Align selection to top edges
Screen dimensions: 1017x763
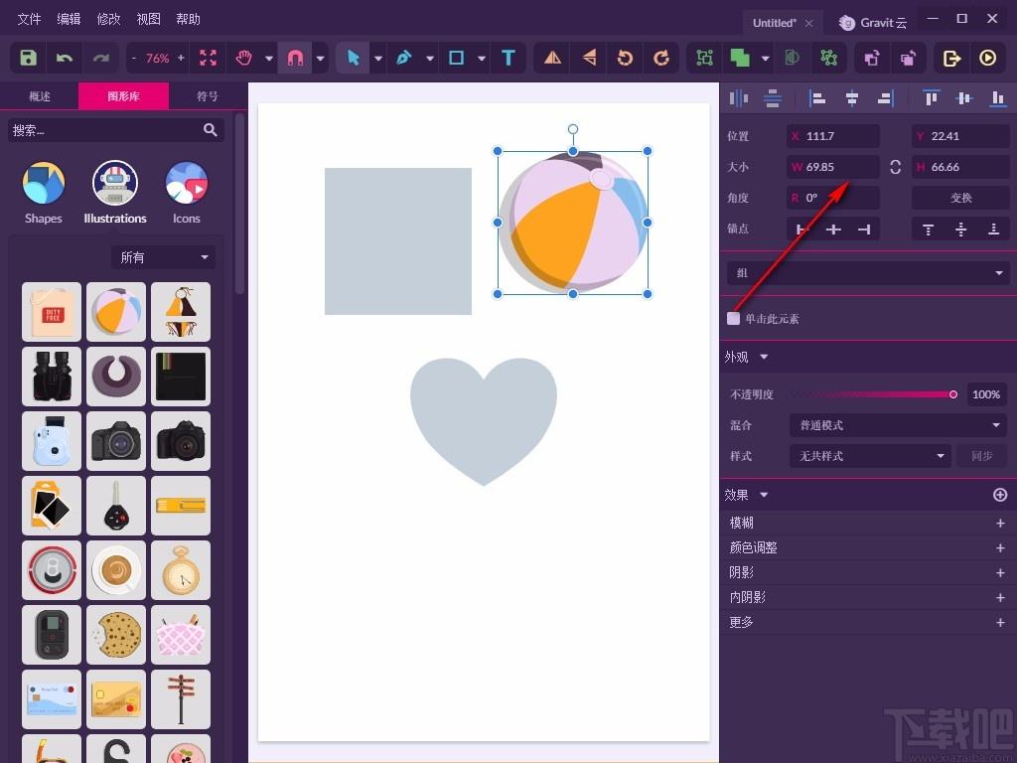tap(931, 98)
